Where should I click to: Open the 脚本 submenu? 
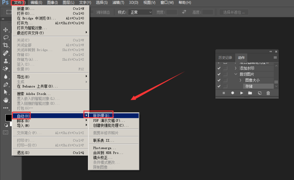point(50,121)
